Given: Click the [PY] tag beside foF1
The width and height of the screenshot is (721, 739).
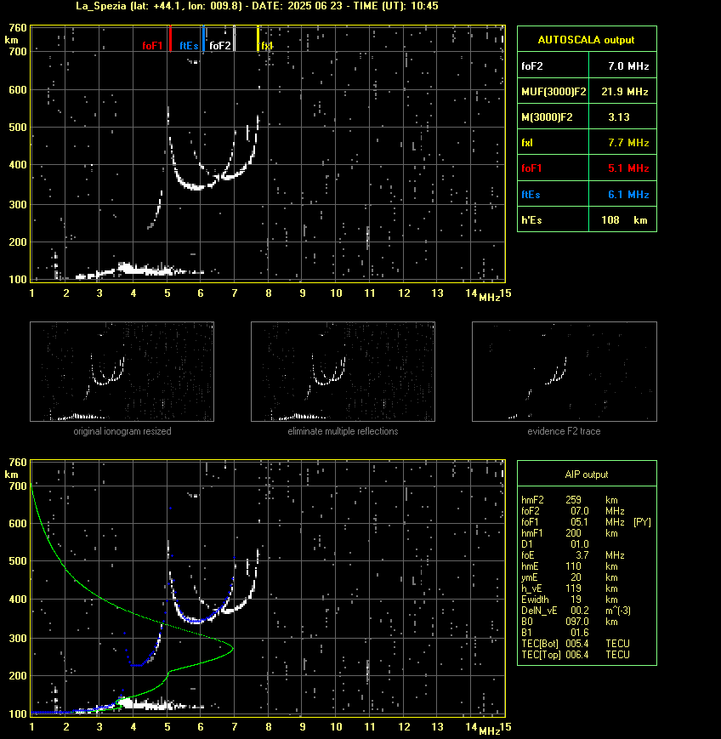Looking at the screenshot, I should coord(642,522).
